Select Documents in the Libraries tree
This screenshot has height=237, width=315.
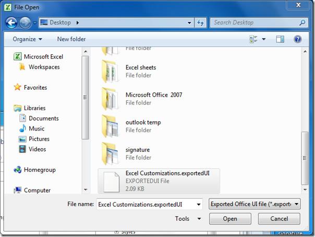point(43,118)
